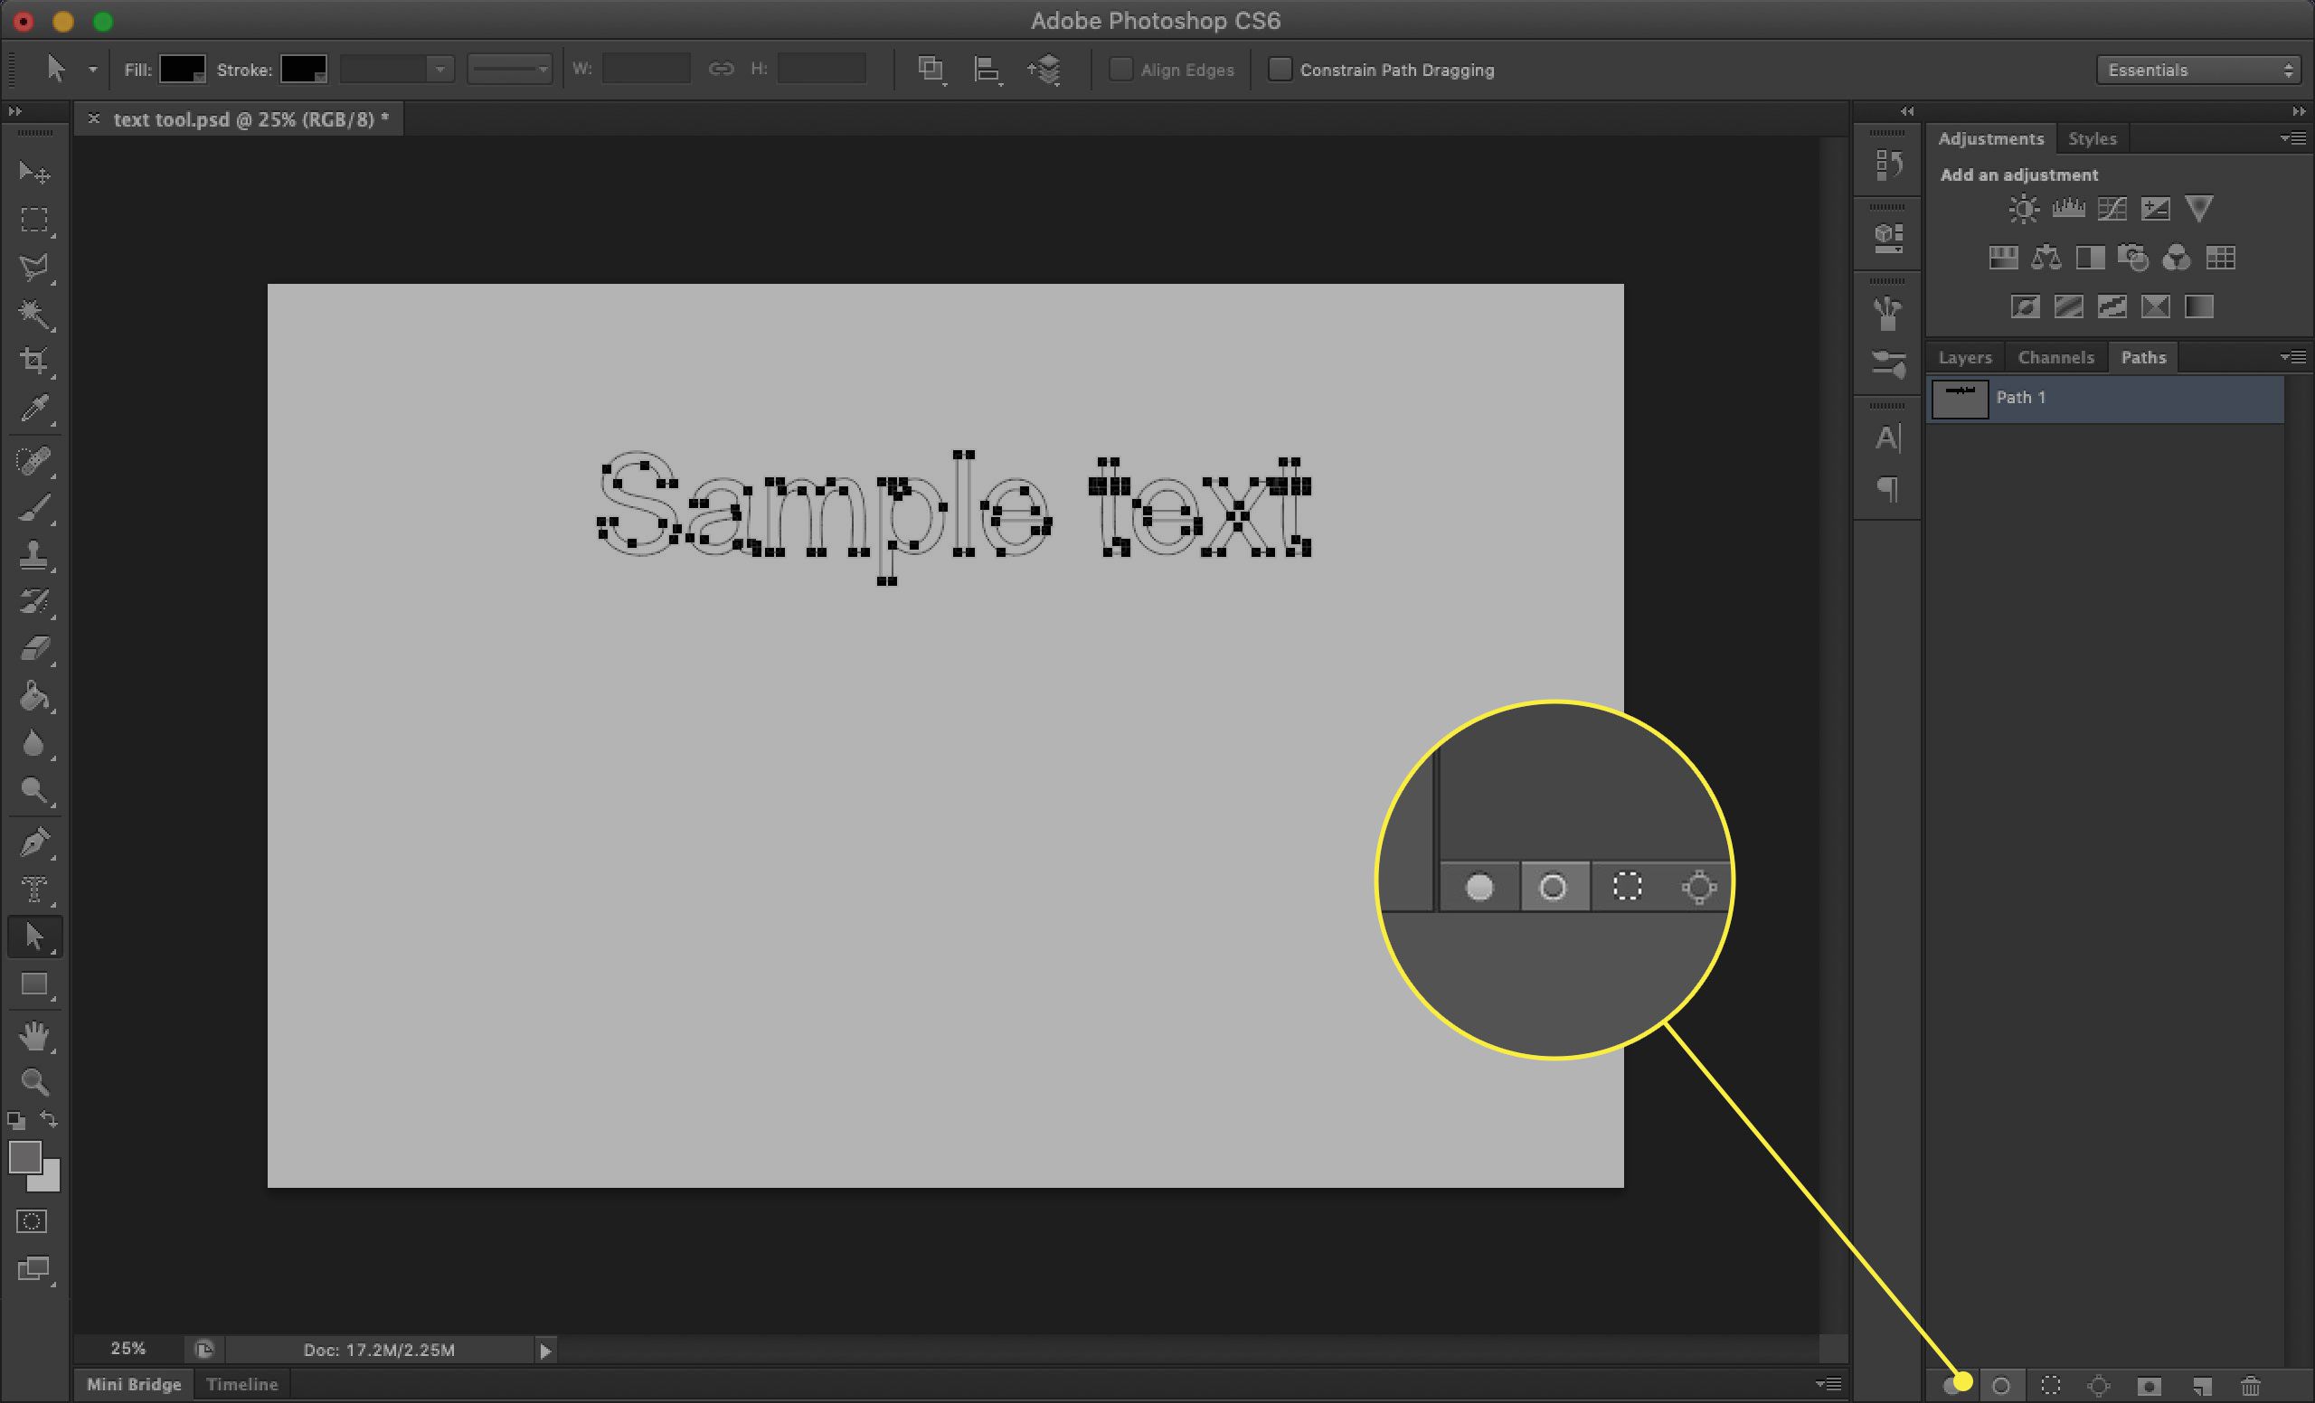Click the Styles panel button

point(2090,137)
